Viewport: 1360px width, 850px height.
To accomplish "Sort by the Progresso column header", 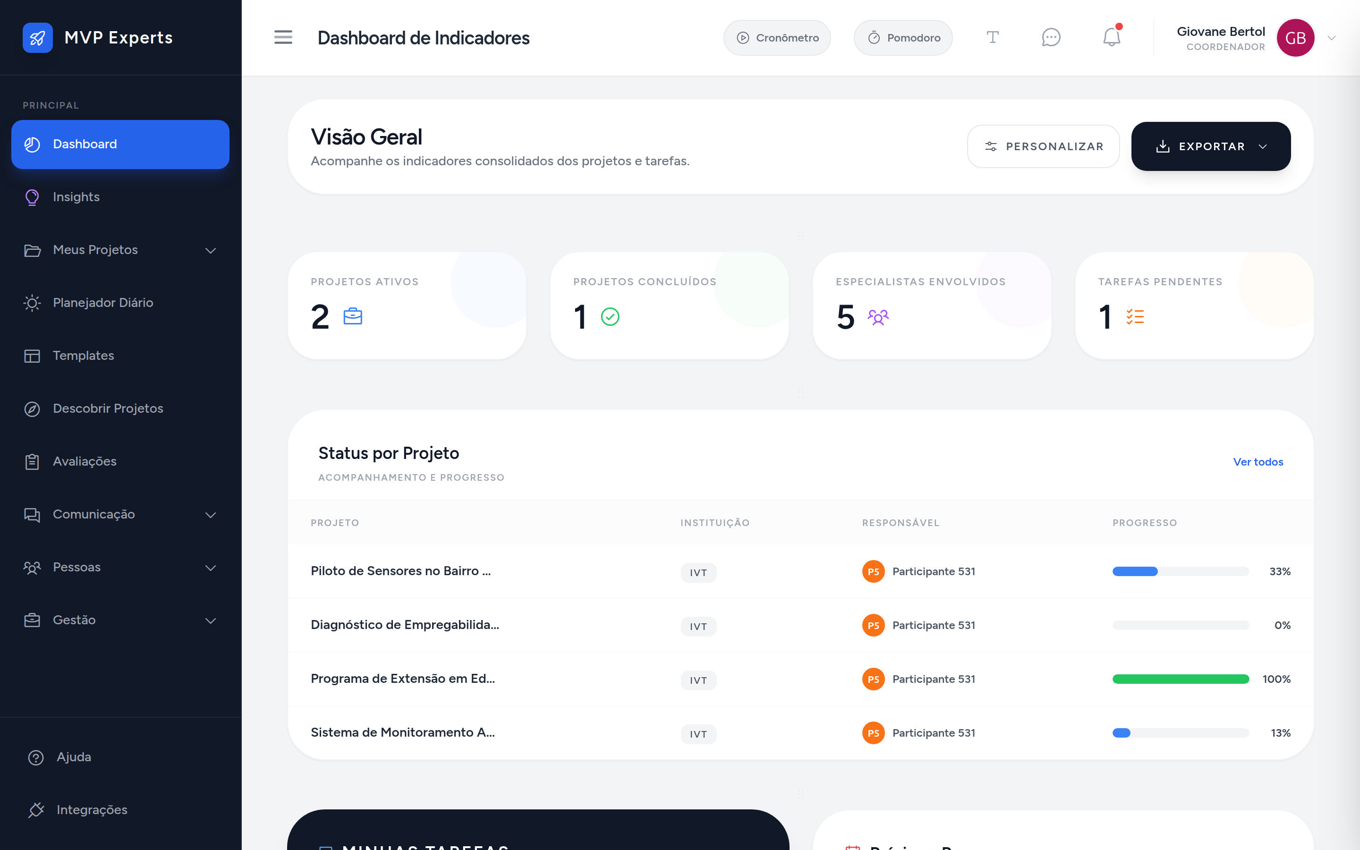I will click(1144, 523).
